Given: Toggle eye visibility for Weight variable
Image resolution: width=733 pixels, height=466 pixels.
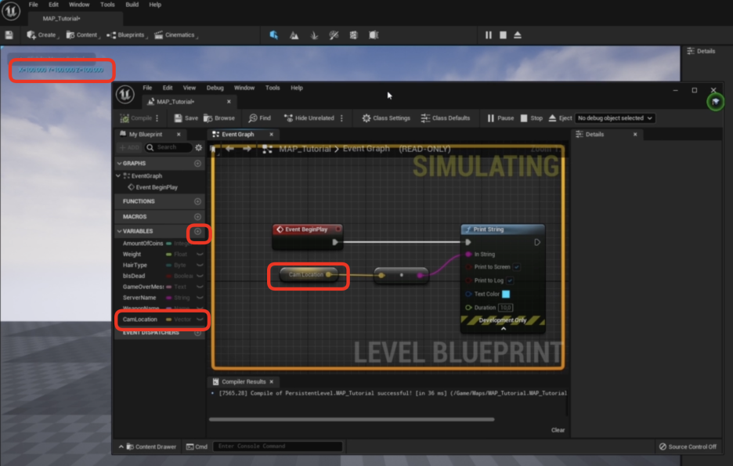Looking at the screenshot, I should [200, 255].
